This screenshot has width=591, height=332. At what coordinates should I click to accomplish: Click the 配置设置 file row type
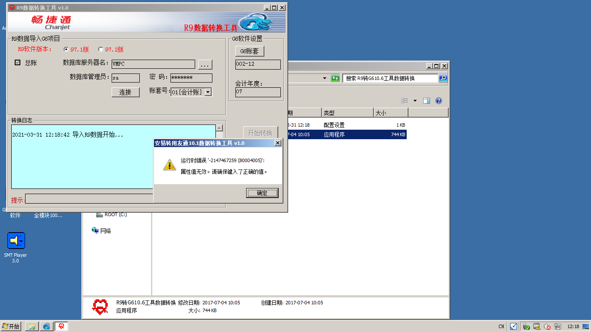[x=334, y=125]
